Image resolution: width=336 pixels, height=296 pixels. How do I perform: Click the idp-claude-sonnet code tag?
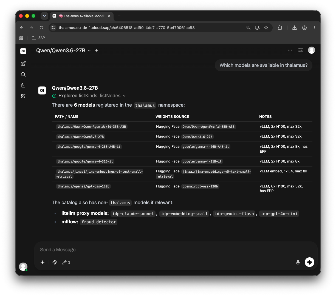pyautogui.click(x=133, y=214)
